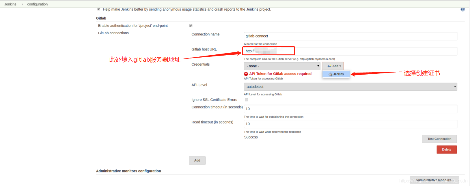Viewport: 470px width, 186px height.
Task: Focus the Read timeout field
Action: point(350,124)
